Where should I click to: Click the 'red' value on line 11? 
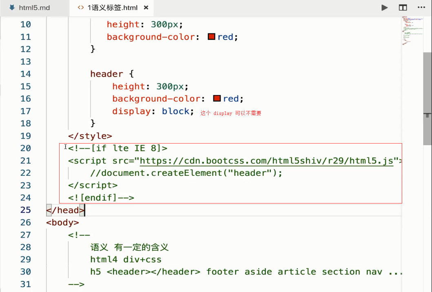point(225,37)
